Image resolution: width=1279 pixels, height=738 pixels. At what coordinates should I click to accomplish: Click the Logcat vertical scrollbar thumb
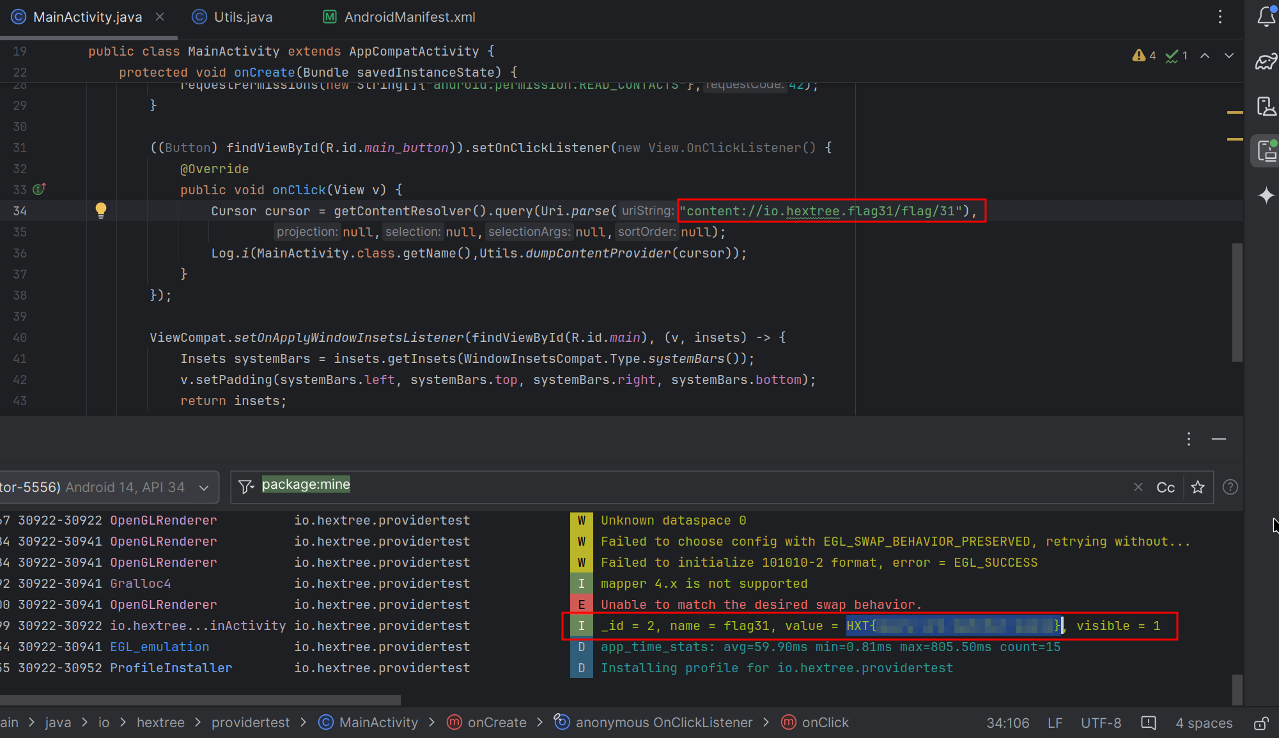(1237, 690)
